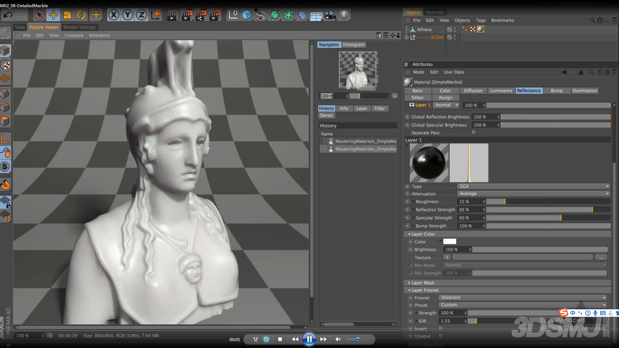This screenshot has height=348, width=619.
Task: Switch to the Histogram tab
Action: 354,45
